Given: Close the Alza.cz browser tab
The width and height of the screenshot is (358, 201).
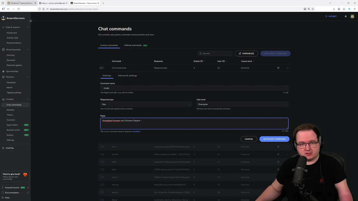Looking at the screenshot, I should 67,3.
